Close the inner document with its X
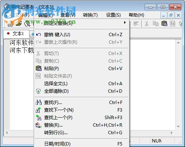Screen dimensions: 185x147 [x=178, y=15]
